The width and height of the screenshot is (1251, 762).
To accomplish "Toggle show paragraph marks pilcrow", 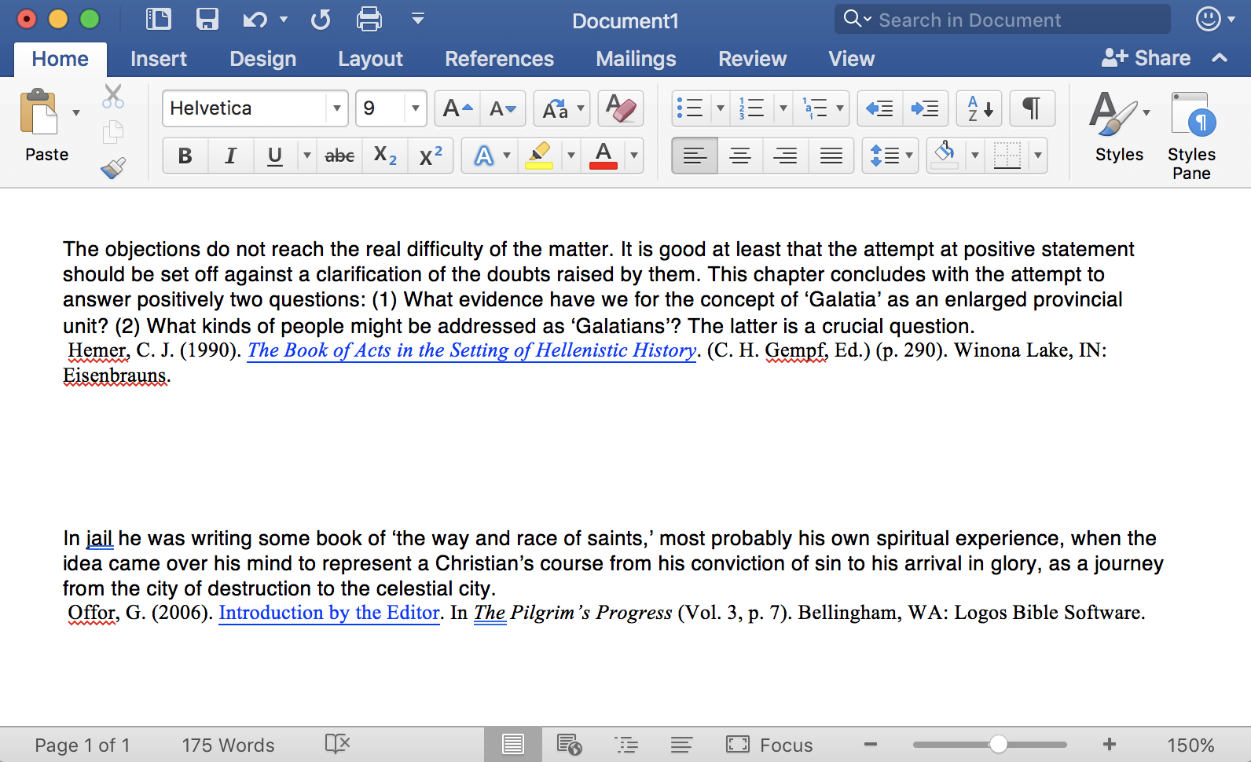I will [1032, 108].
